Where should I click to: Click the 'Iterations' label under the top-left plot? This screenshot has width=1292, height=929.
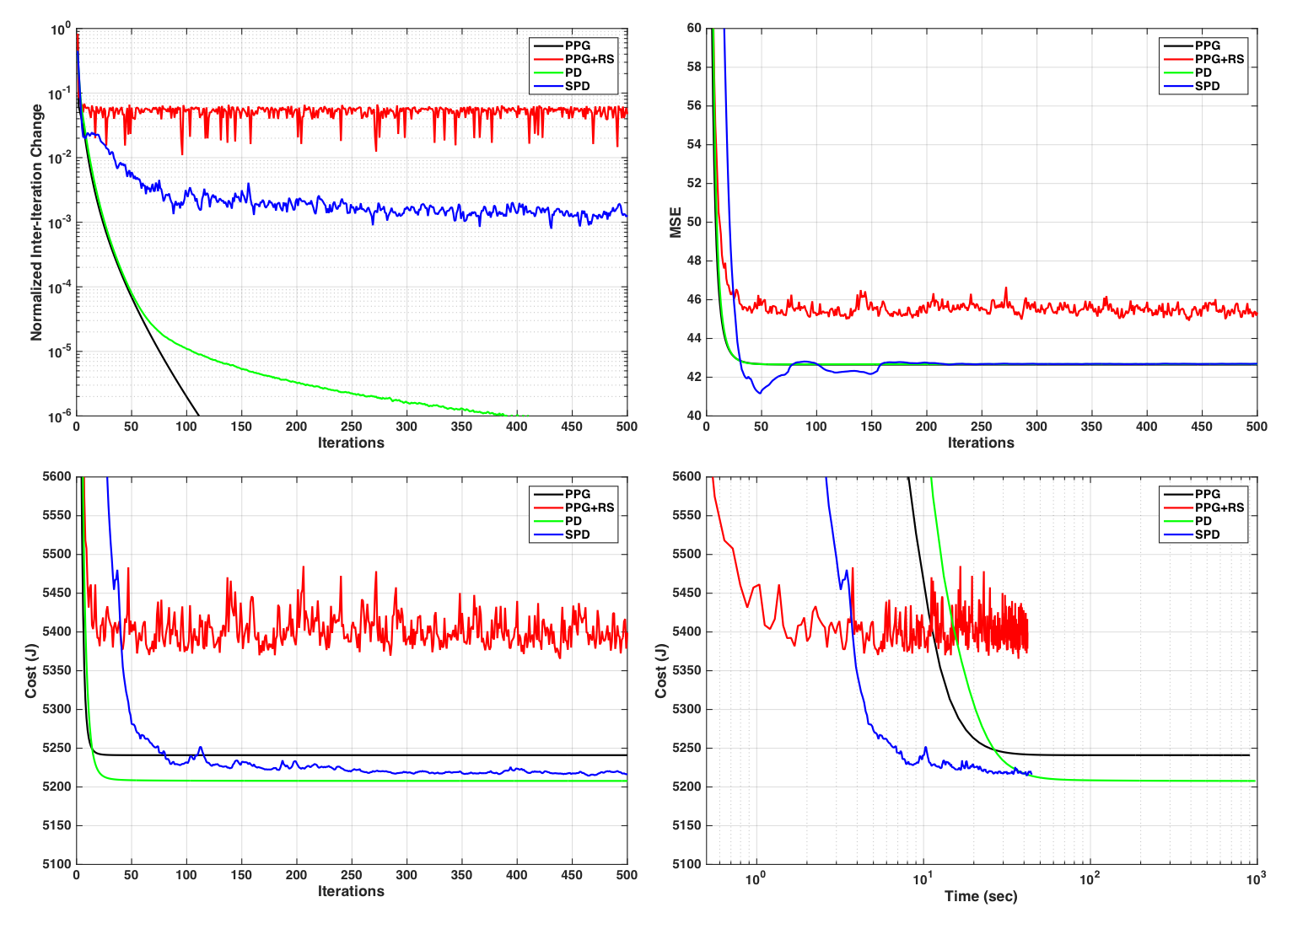[351, 443]
